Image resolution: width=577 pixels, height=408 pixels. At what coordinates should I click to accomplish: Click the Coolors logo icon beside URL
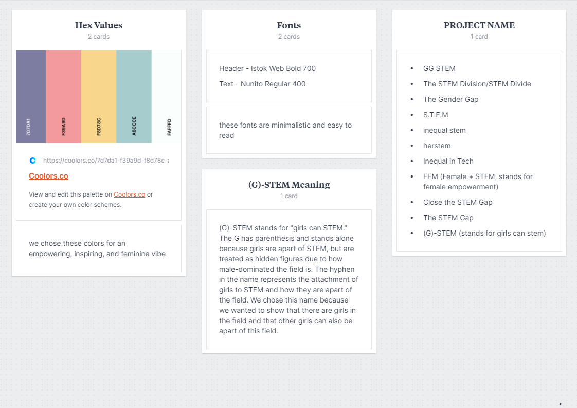33,161
